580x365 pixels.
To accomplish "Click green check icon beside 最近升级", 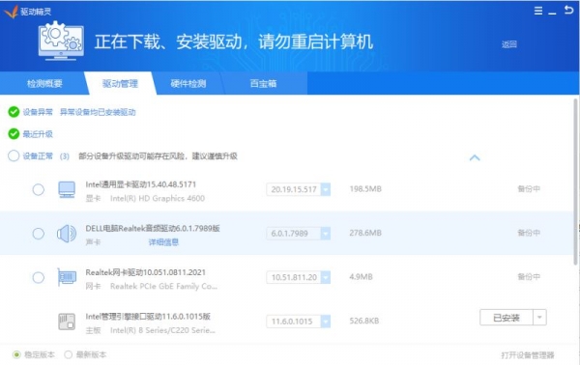I will pyautogui.click(x=14, y=133).
